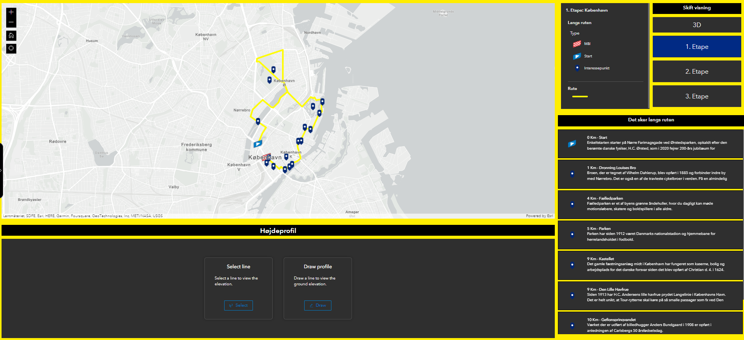744x340 pixels.
Task: Click the Det sker langs ruten header
Action: 651,120
